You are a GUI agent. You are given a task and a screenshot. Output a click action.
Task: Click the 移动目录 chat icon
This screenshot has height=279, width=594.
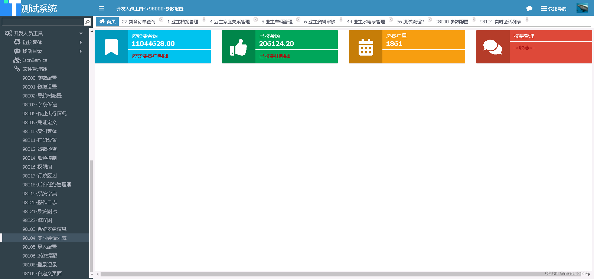point(17,51)
